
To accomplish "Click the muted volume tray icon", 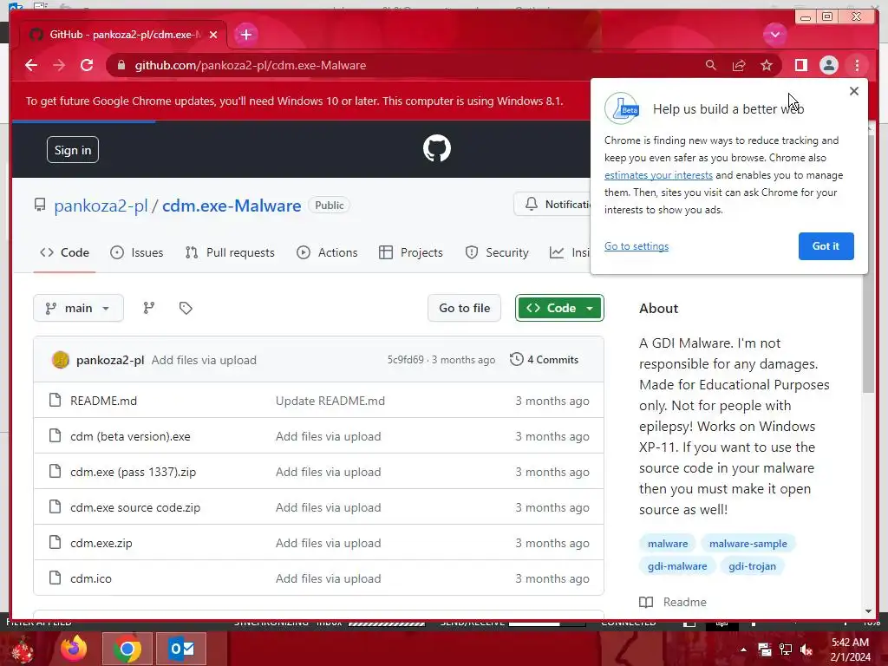I will pos(806,650).
